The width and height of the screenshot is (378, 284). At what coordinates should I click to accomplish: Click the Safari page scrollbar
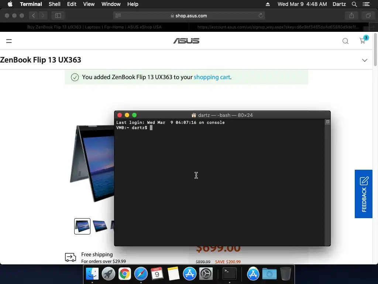coord(375,50)
